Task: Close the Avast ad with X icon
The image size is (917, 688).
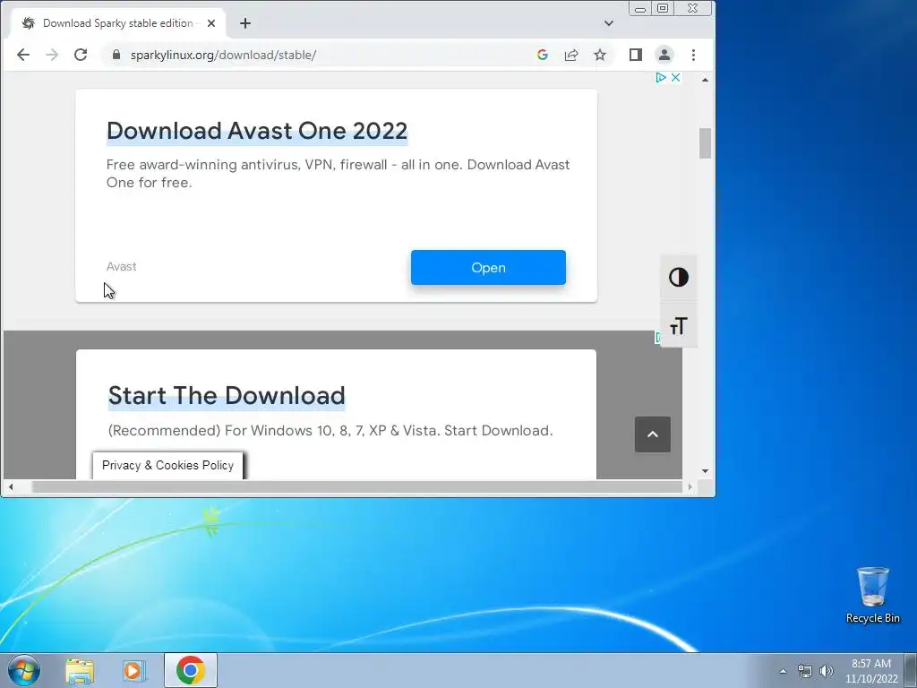Action: pyautogui.click(x=675, y=77)
